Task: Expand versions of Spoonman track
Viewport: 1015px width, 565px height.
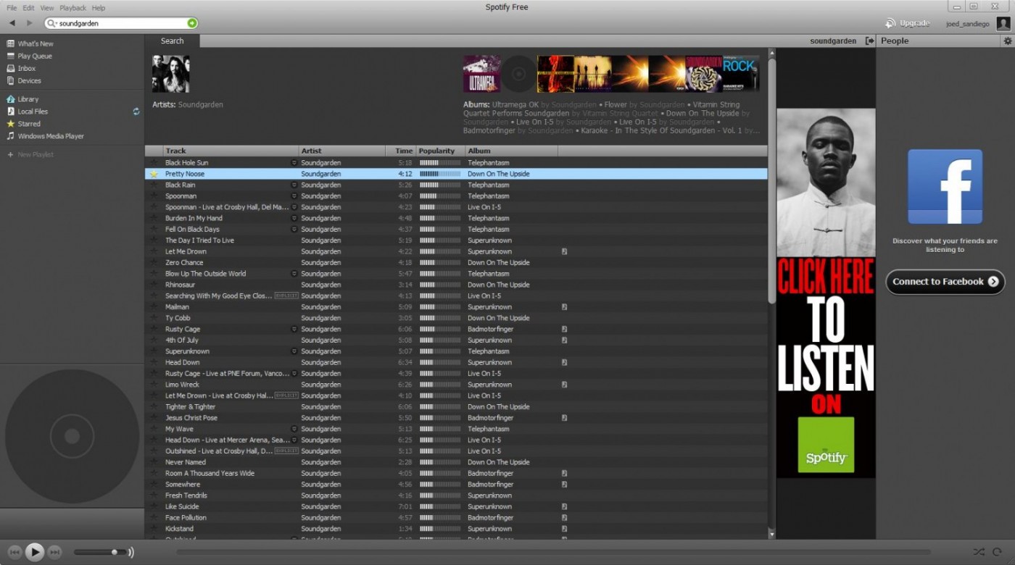Action: click(294, 196)
